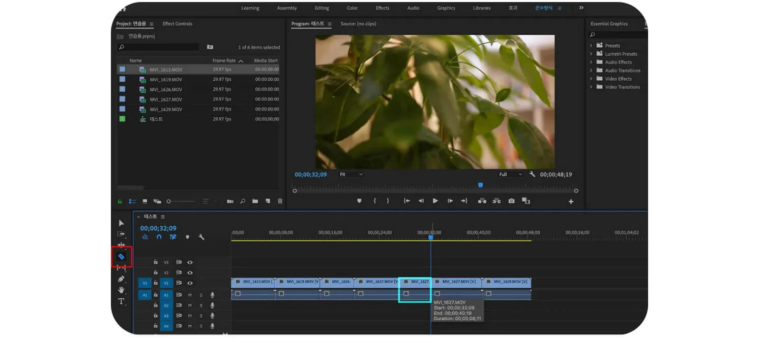Open the Program monitor button editor plus

tap(571, 201)
